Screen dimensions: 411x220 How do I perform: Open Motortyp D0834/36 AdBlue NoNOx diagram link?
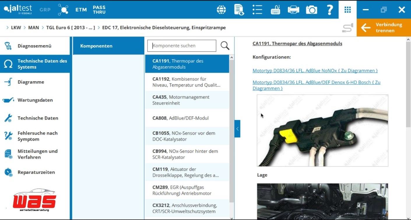point(315,71)
